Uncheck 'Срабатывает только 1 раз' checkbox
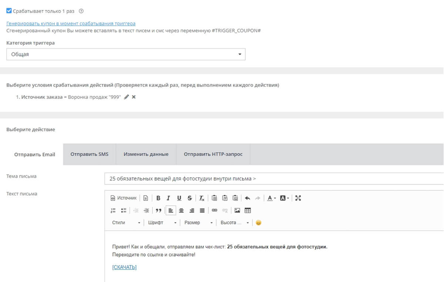Image resolution: width=444 pixels, height=282 pixels. (x=9, y=11)
